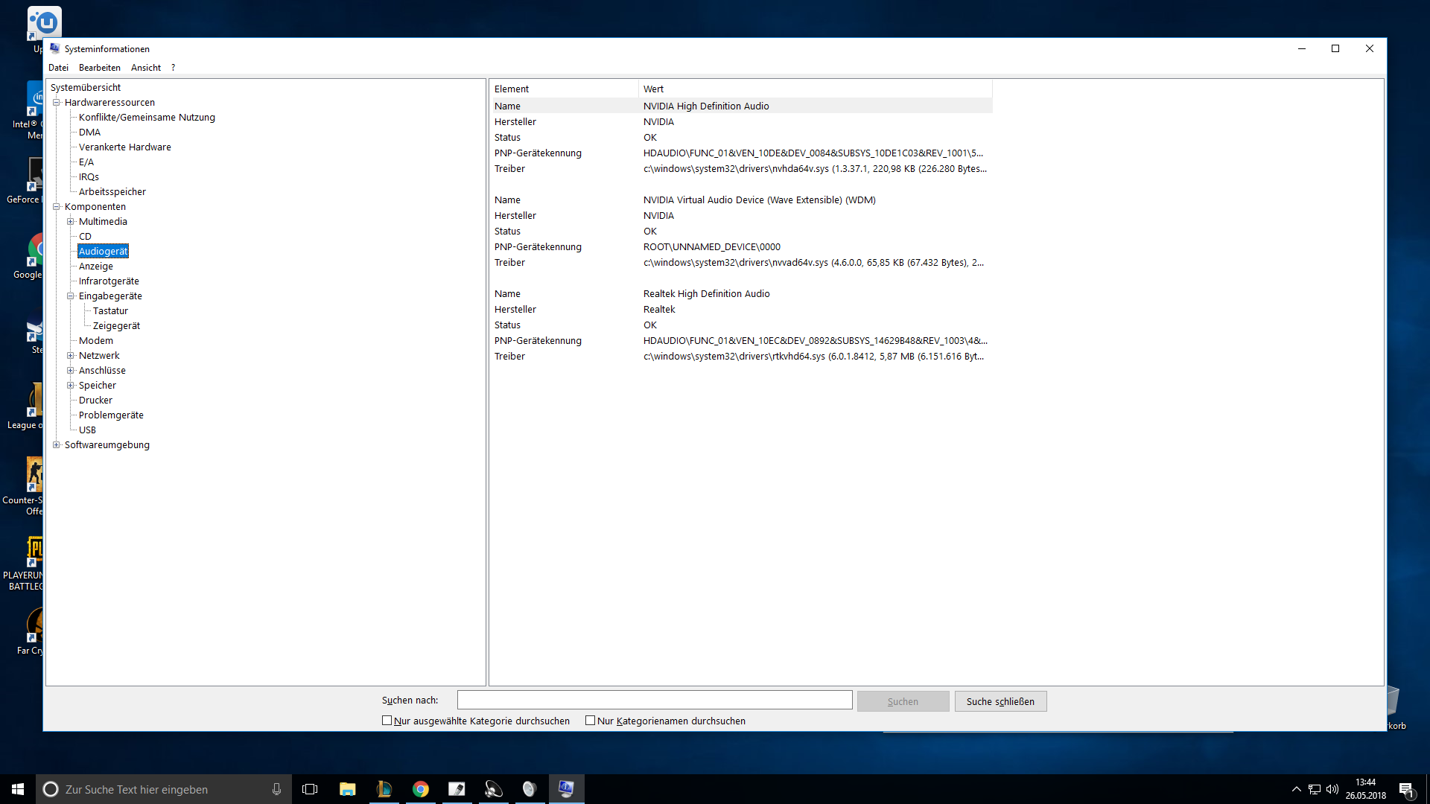Expand the Softwareumgebung tree node
The image size is (1430, 804).
[x=56, y=444]
